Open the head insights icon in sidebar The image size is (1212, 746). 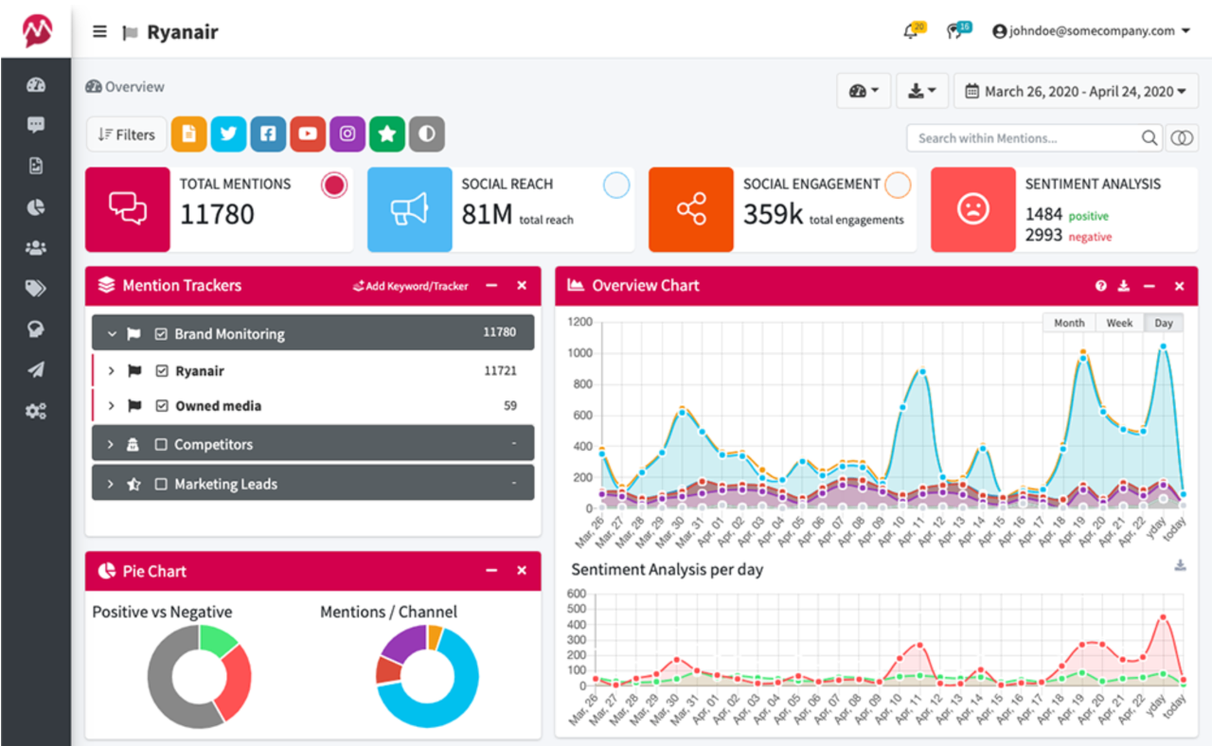36,329
